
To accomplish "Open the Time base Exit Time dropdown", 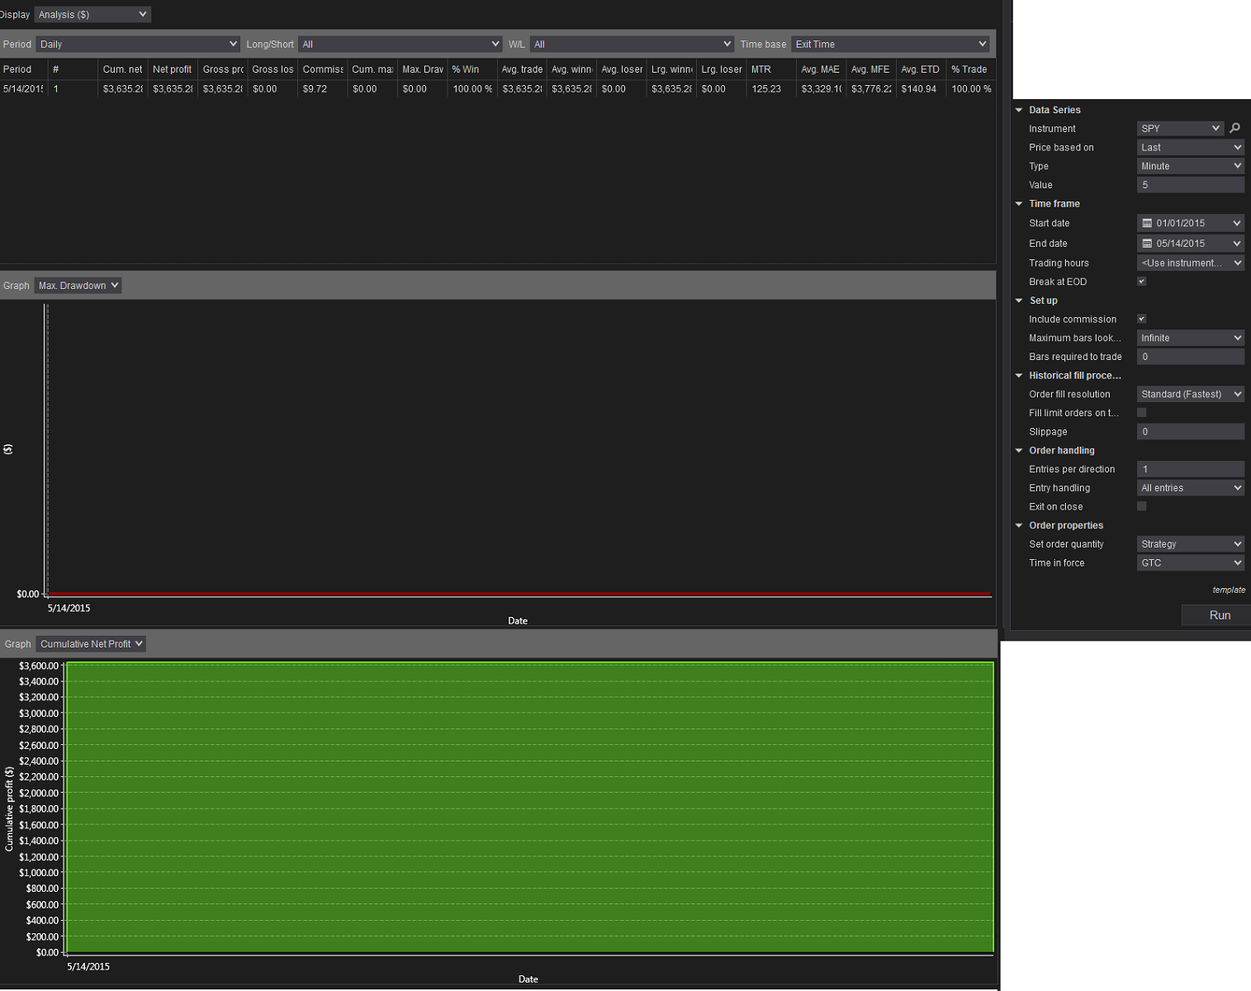I will coord(890,44).
